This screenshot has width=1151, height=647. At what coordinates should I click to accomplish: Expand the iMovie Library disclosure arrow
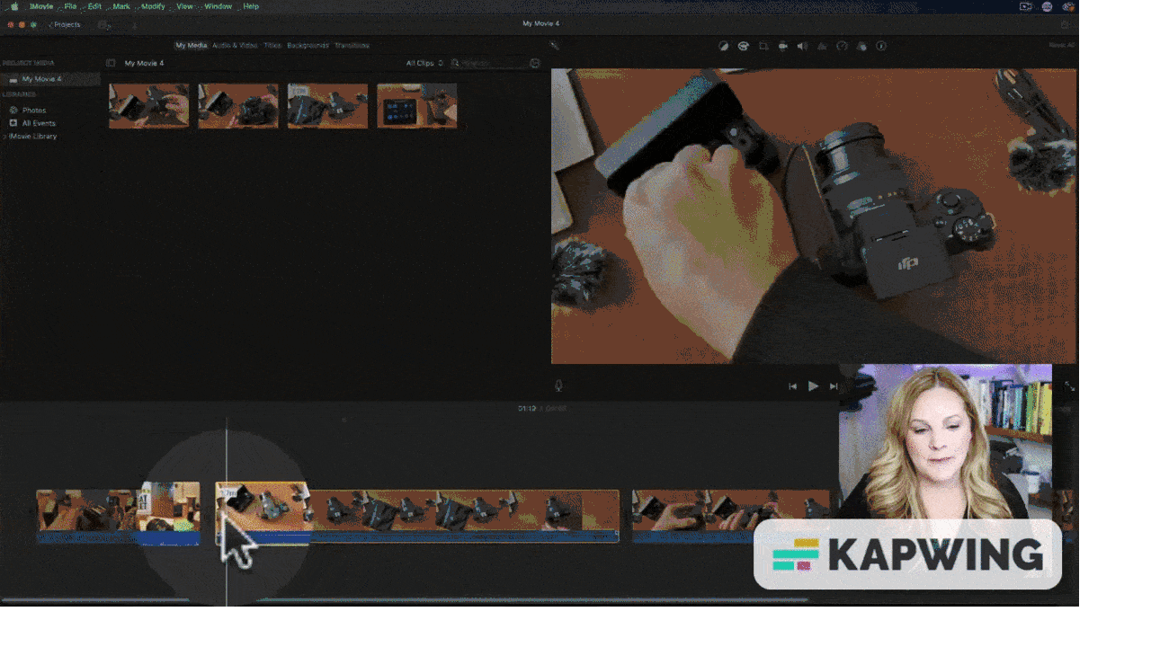[4, 137]
